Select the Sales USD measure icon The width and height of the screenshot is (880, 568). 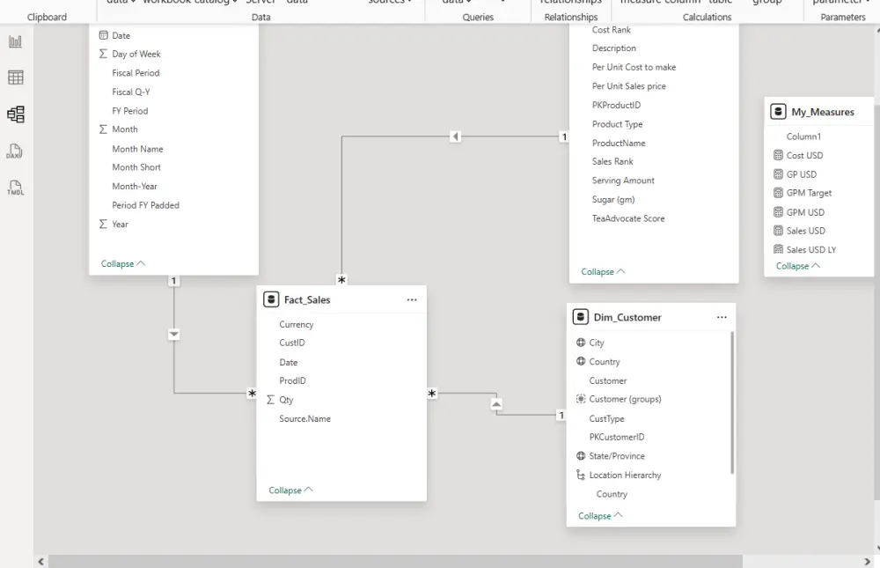click(778, 231)
